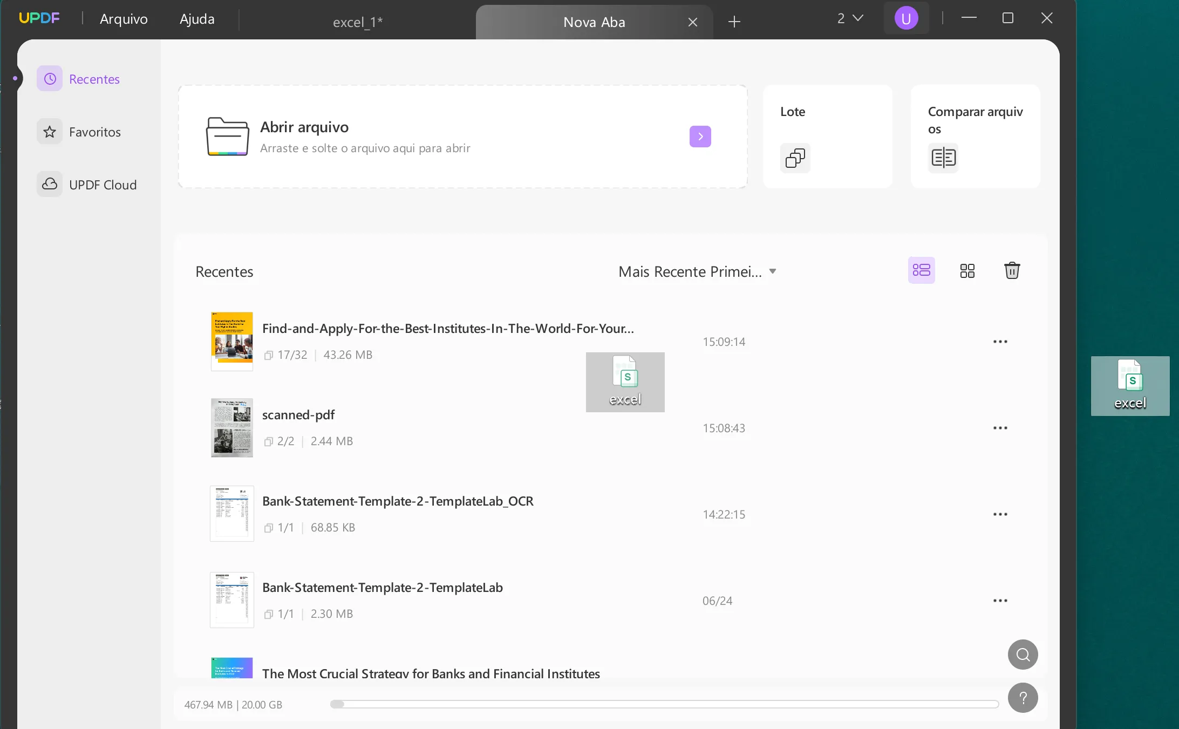Click the Find-and-Apply-For-the-Best-Institutes file name
This screenshot has width=1179, height=729.
click(x=448, y=329)
